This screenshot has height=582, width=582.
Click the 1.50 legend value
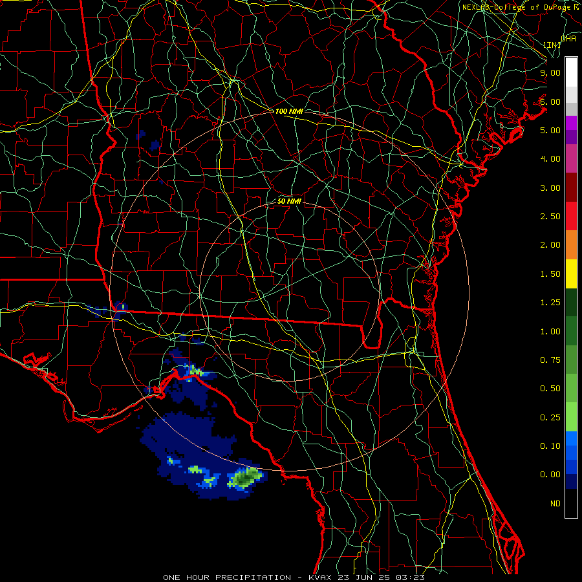(550, 274)
